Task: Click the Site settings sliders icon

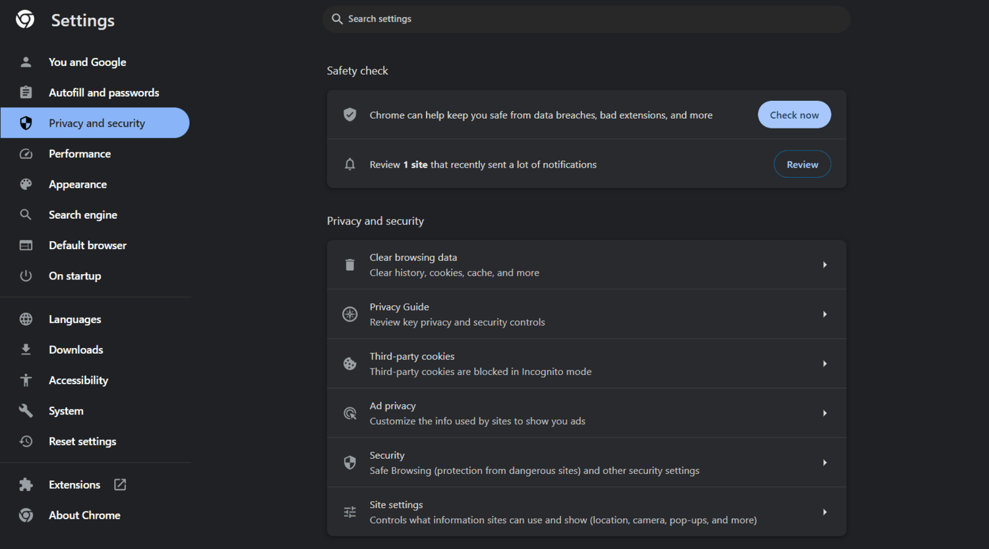Action: [350, 512]
